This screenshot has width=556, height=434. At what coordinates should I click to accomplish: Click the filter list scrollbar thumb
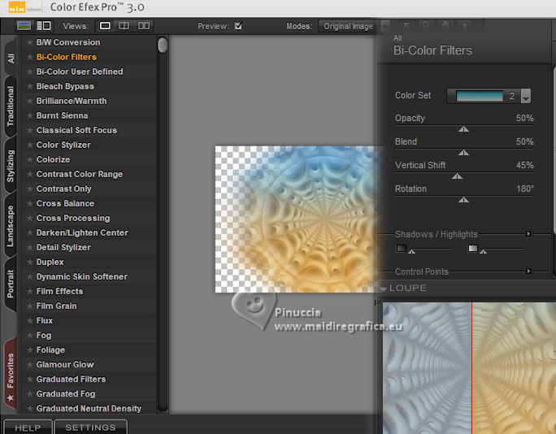pyautogui.click(x=163, y=45)
